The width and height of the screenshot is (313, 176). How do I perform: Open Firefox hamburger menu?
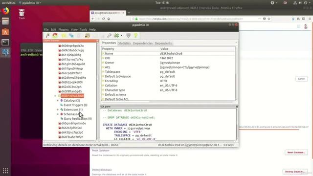tap(310, 19)
